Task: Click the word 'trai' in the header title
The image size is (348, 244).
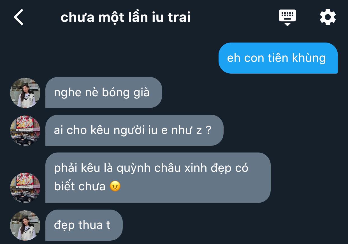Action: 179,17
